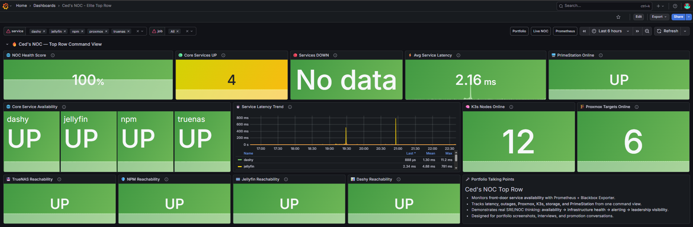Open the Grafana logo menu

point(5,6)
